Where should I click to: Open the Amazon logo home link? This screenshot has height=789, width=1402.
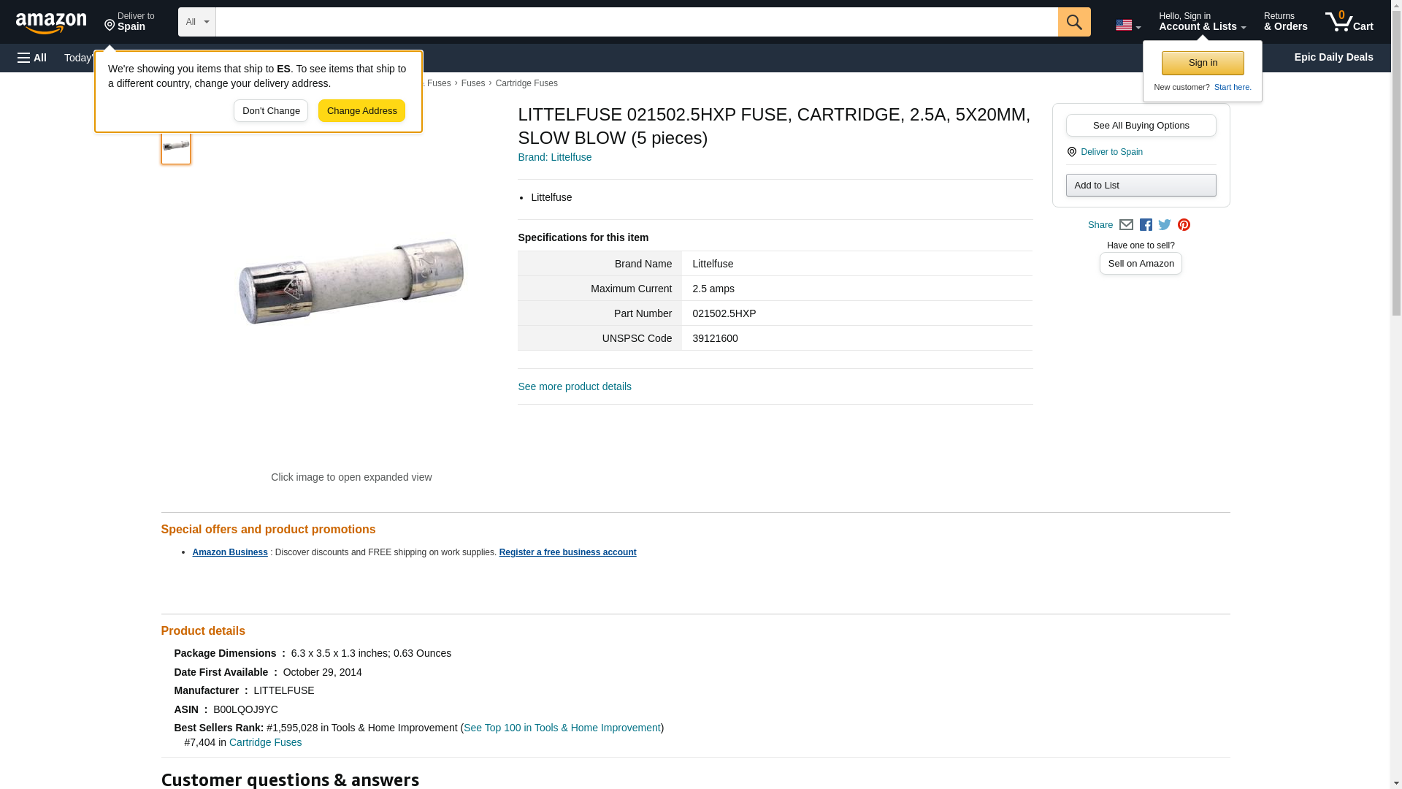tap(51, 23)
